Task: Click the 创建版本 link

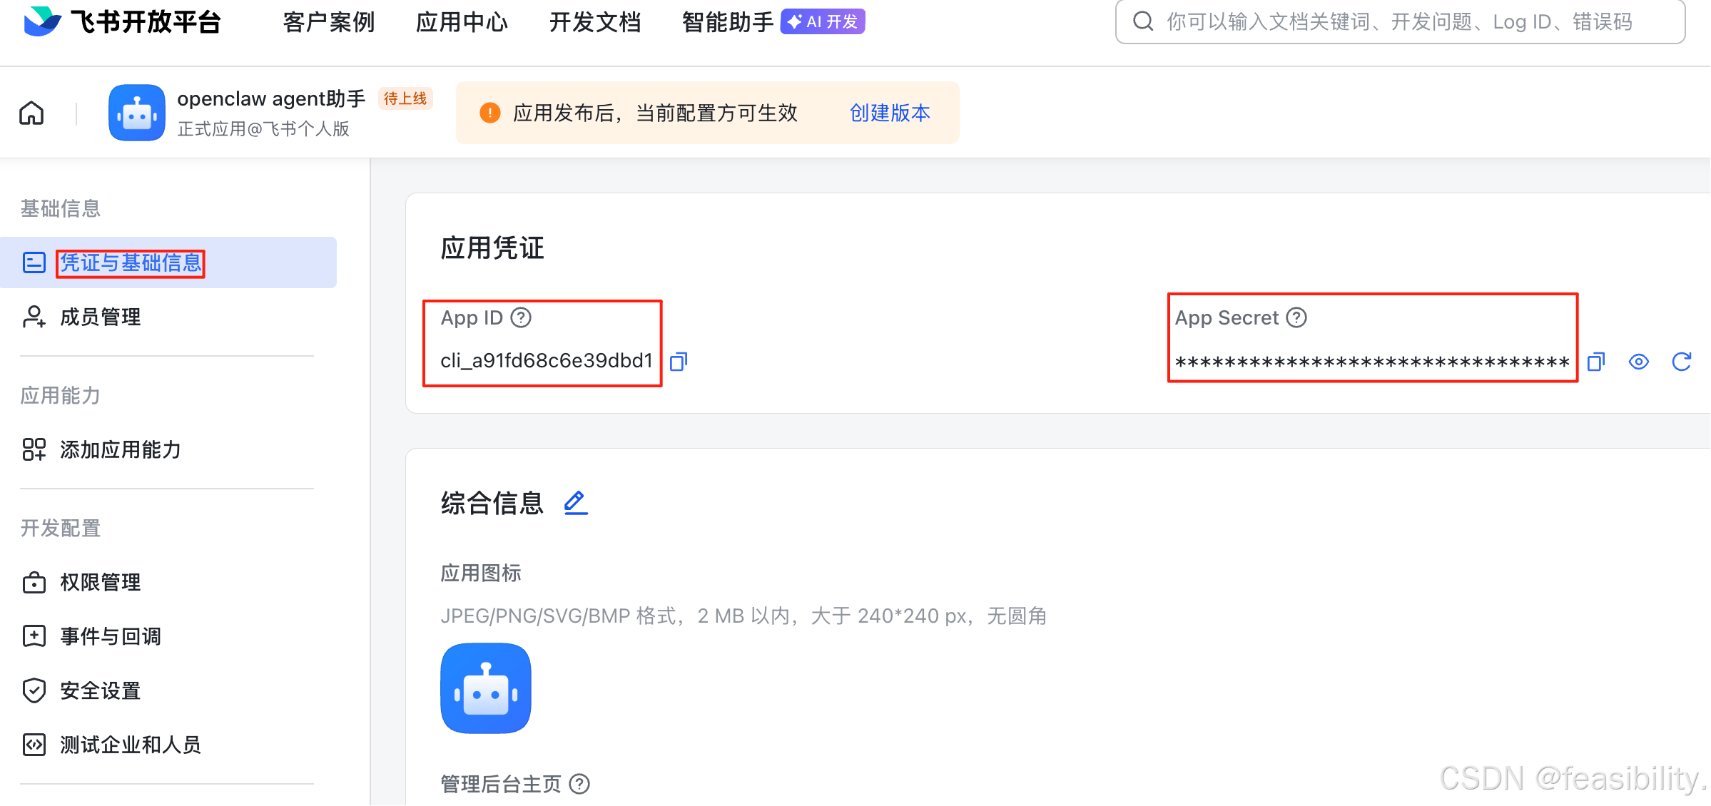Action: click(x=888, y=113)
